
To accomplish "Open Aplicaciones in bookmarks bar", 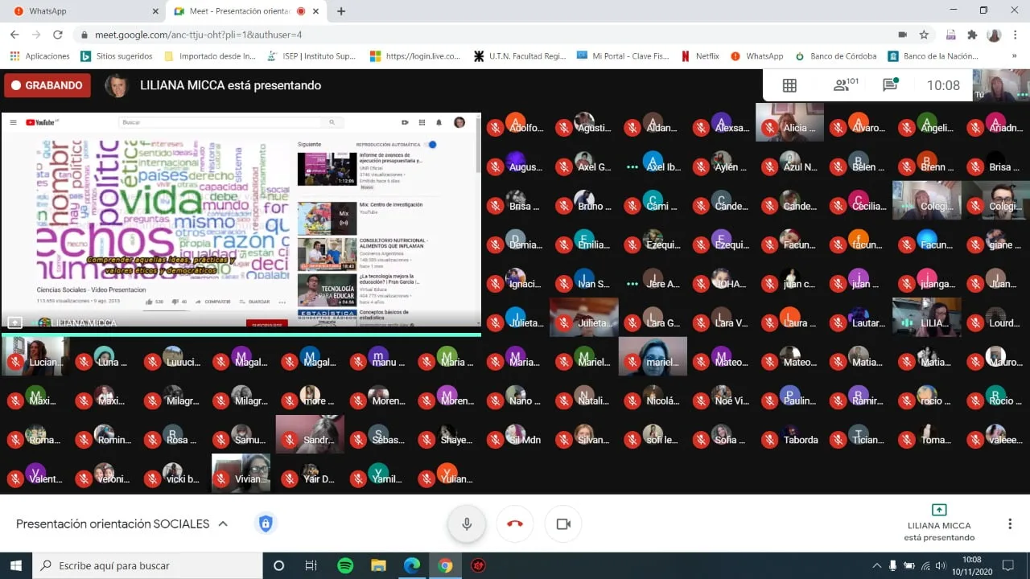I will point(40,56).
